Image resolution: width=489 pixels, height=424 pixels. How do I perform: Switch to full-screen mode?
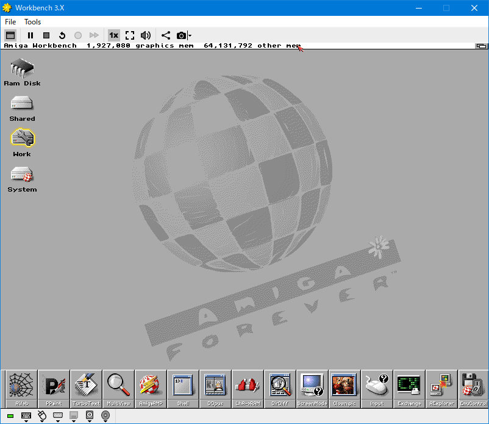click(130, 35)
